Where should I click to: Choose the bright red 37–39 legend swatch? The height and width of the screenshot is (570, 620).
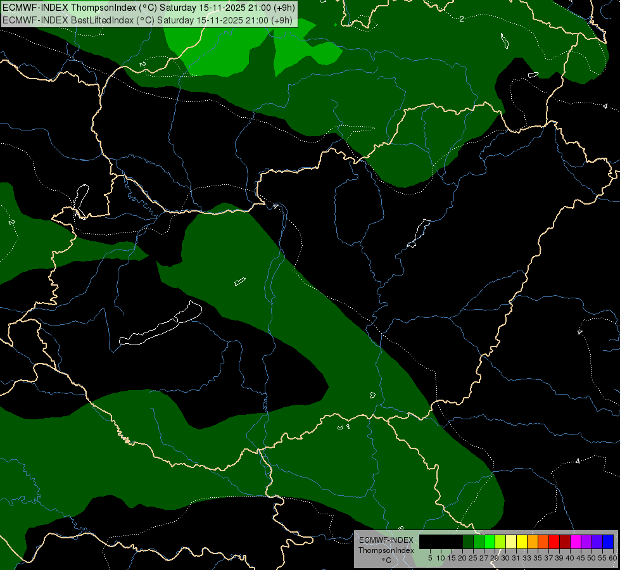coord(554,541)
